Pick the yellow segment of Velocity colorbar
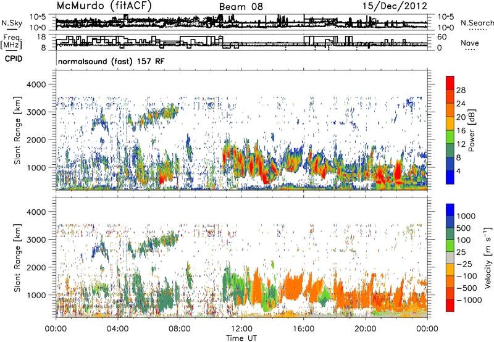The height and width of the screenshot is (342, 494). (450, 270)
